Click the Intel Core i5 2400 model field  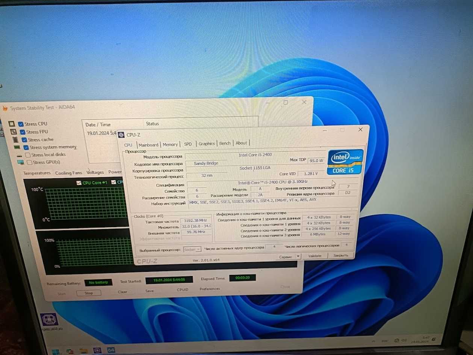pos(255,155)
